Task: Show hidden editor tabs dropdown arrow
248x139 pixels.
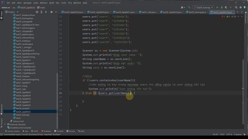Action: (238, 12)
